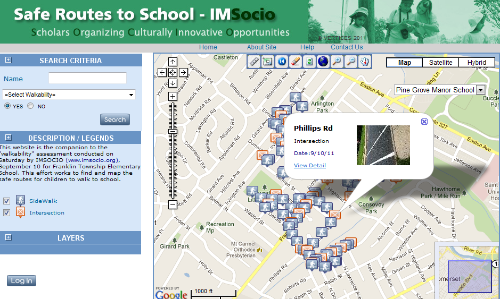Select the Arlington Park tree marker

point(322,98)
